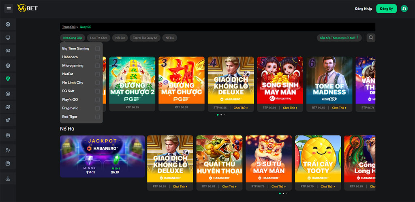This screenshot has width=415, height=202.
Task: Open the number 8 ball lottery icon
Action: 8,94
